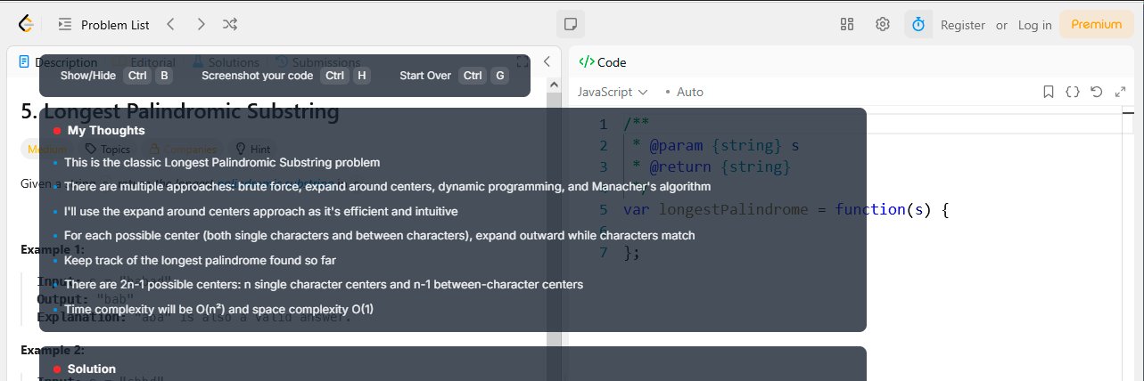Click bullet listing multiple approaches
This screenshot has height=381, width=1144.
coord(387,187)
